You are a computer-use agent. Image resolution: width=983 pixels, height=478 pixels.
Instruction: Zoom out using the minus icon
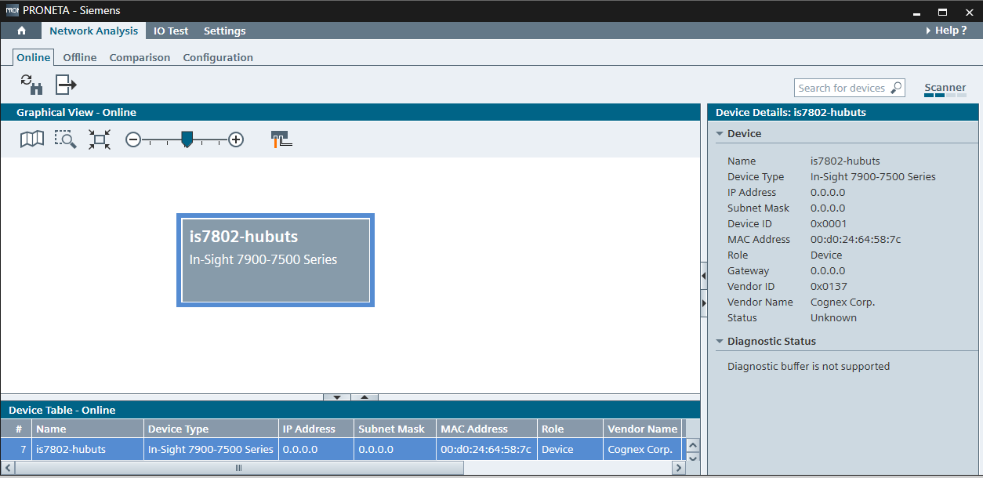point(132,139)
